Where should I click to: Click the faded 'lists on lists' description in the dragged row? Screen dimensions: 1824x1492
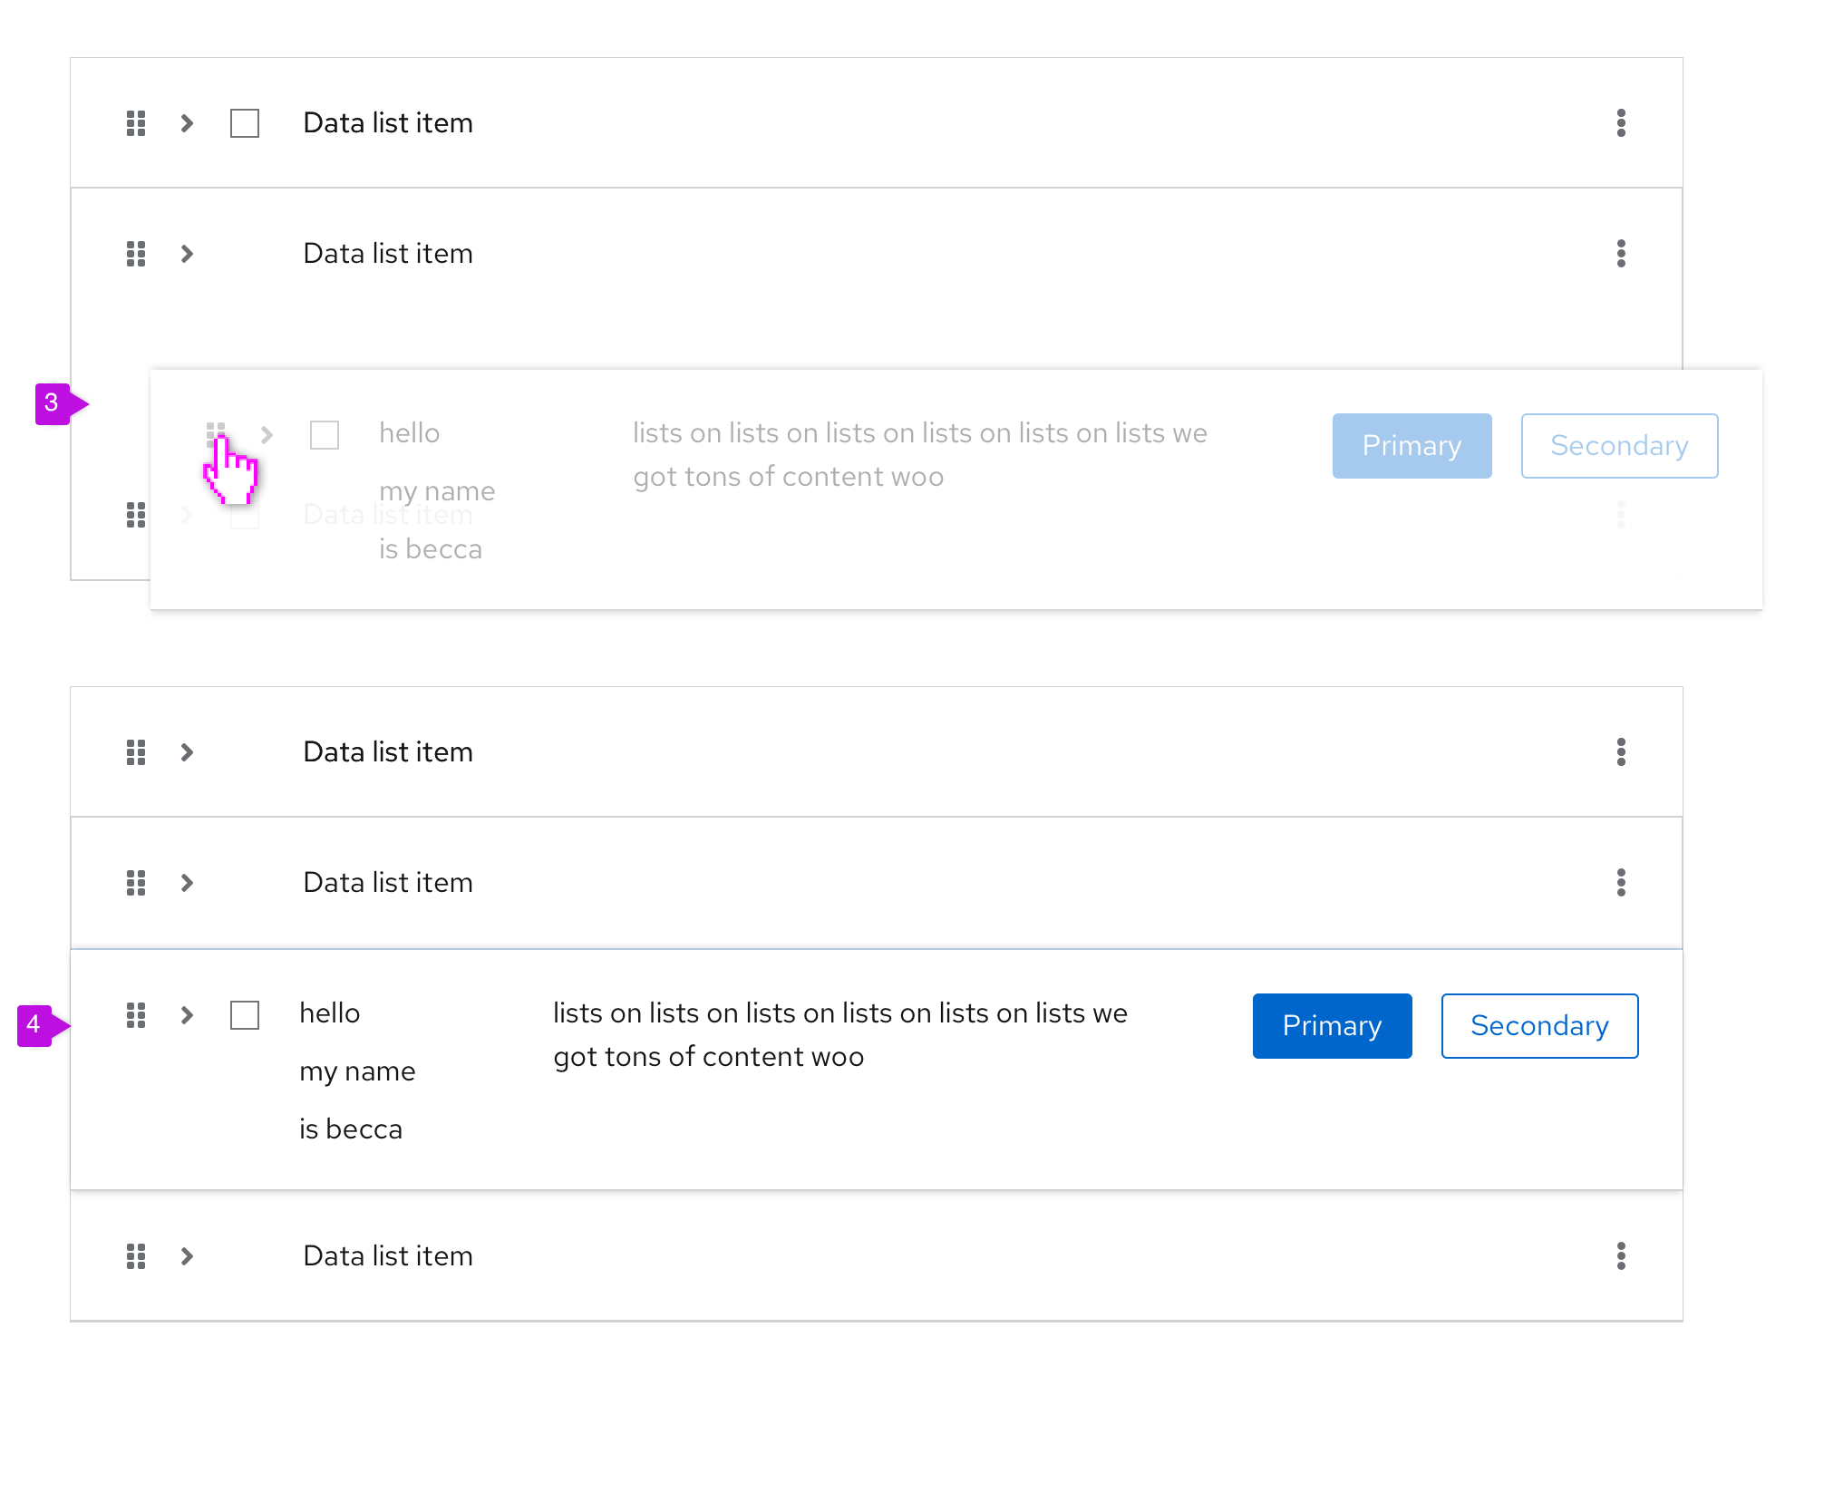click(x=920, y=455)
